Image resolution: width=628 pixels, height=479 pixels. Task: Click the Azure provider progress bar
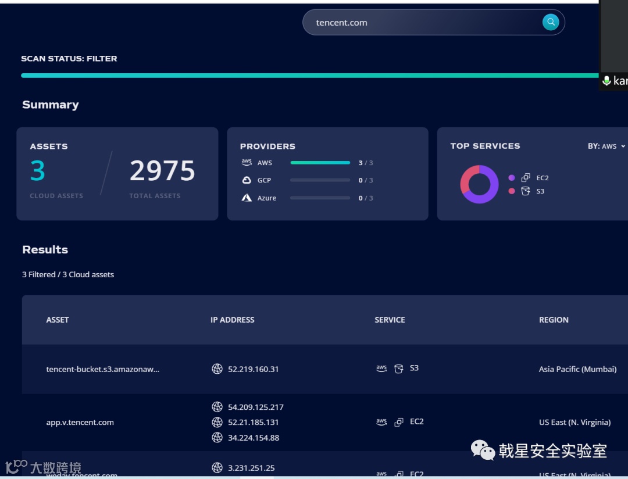click(x=320, y=198)
